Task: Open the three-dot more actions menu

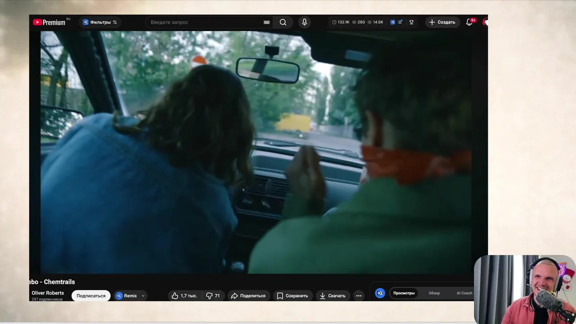Action: (359, 296)
